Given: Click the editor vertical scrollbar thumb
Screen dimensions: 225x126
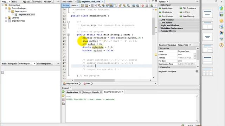Looking at the screenshot, I should coord(153,27).
